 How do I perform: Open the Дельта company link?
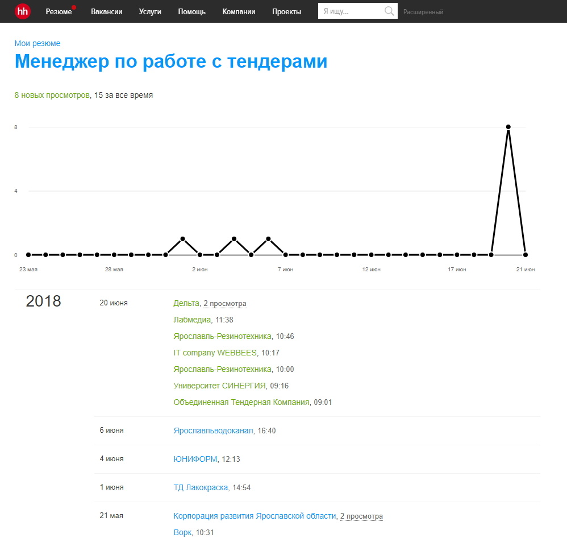(186, 303)
